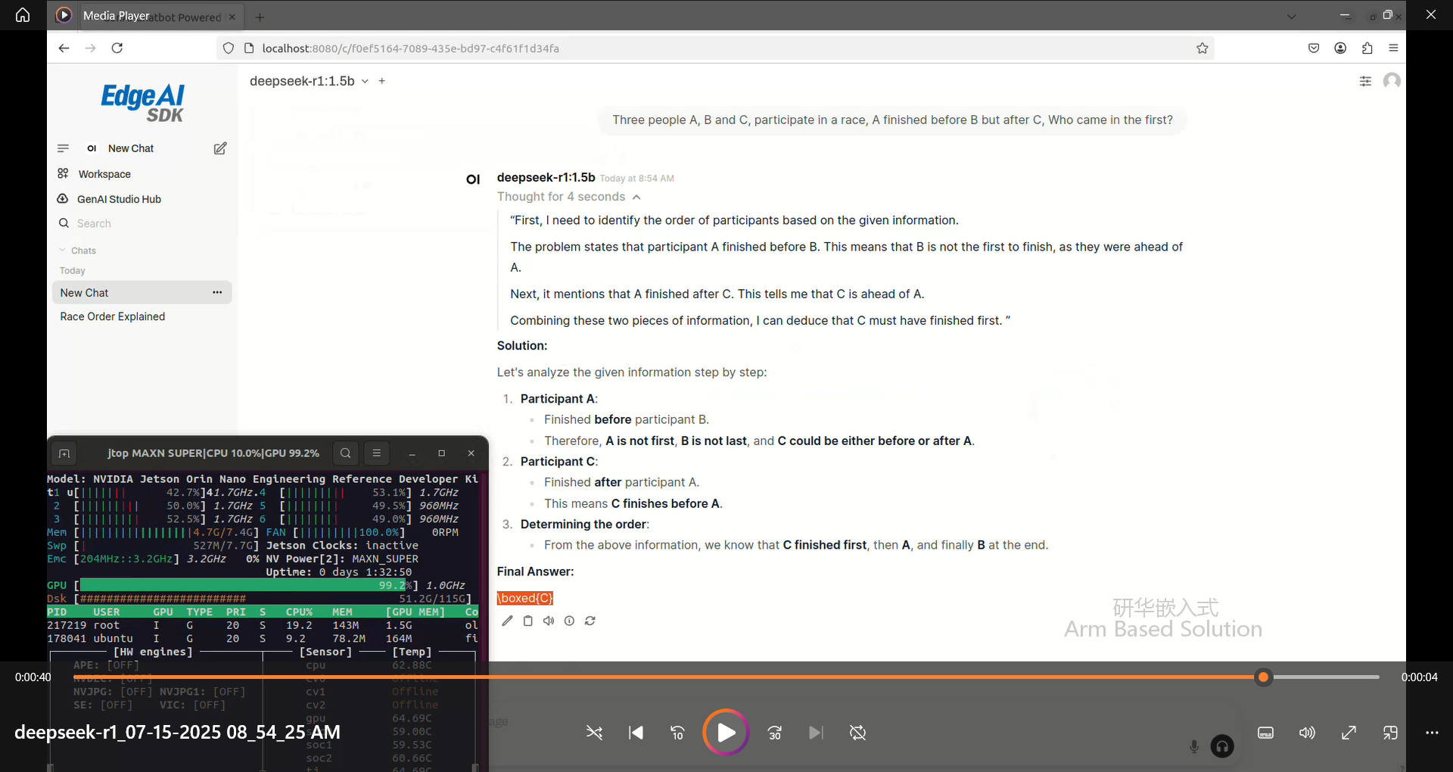Image resolution: width=1453 pixels, height=772 pixels.
Task: Reload the localhost page
Action: click(117, 48)
